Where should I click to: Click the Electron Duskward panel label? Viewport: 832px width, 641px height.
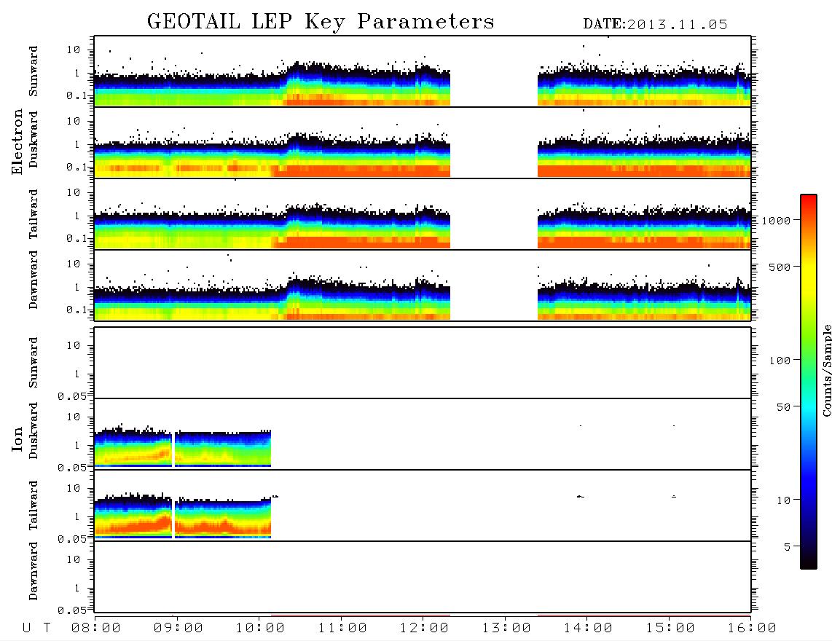pos(34,139)
